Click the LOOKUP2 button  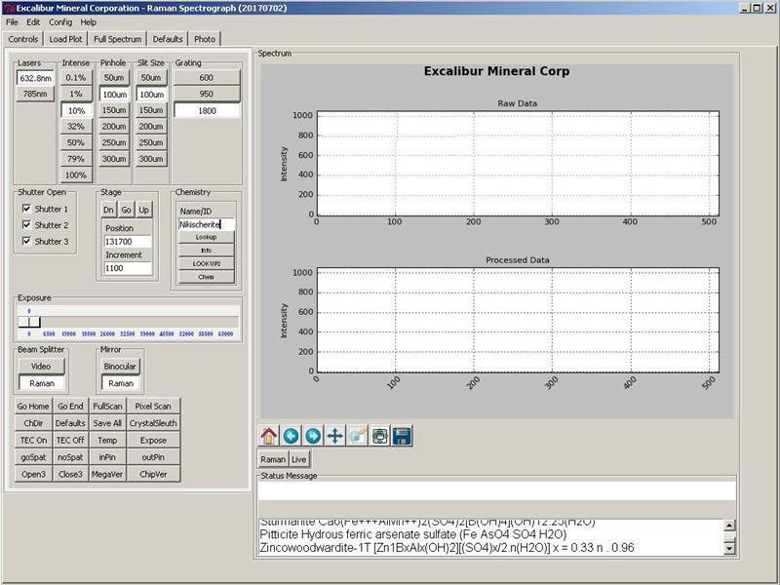[206, 263]
